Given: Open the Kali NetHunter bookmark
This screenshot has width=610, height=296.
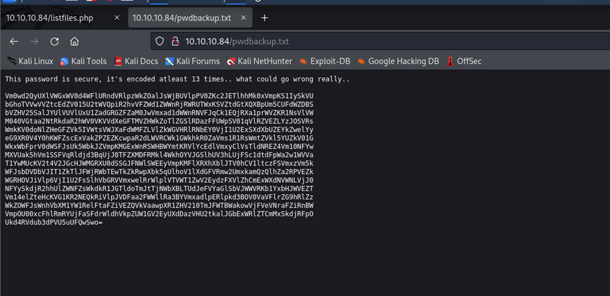Looking at the screenshot, I should (x=259, y=61).
